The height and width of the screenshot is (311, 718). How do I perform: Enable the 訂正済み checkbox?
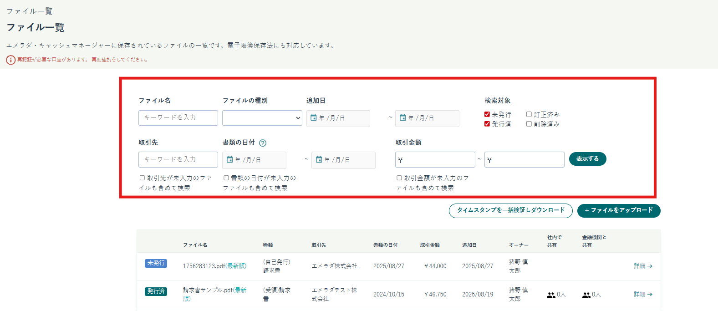click(529, 114)
